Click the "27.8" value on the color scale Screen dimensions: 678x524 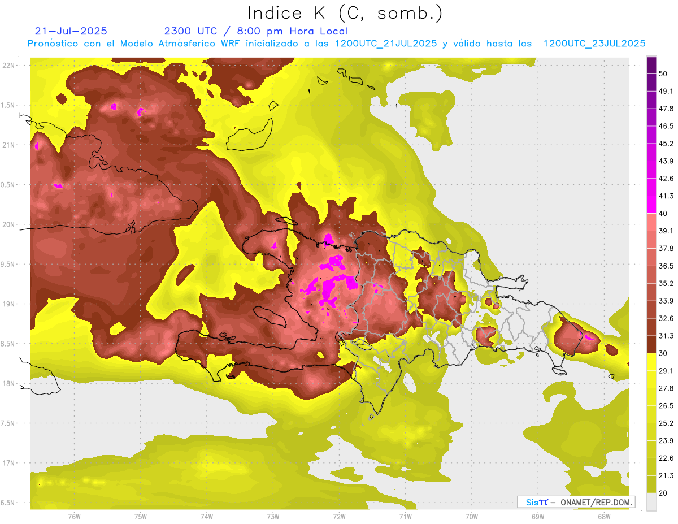[666, 388]
